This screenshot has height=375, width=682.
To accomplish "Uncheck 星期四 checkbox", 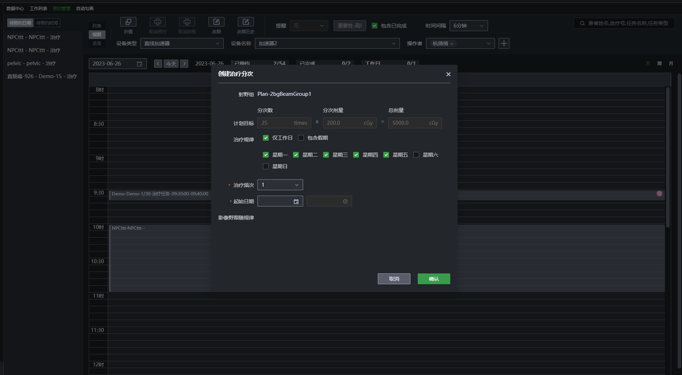I will (356, 155).
